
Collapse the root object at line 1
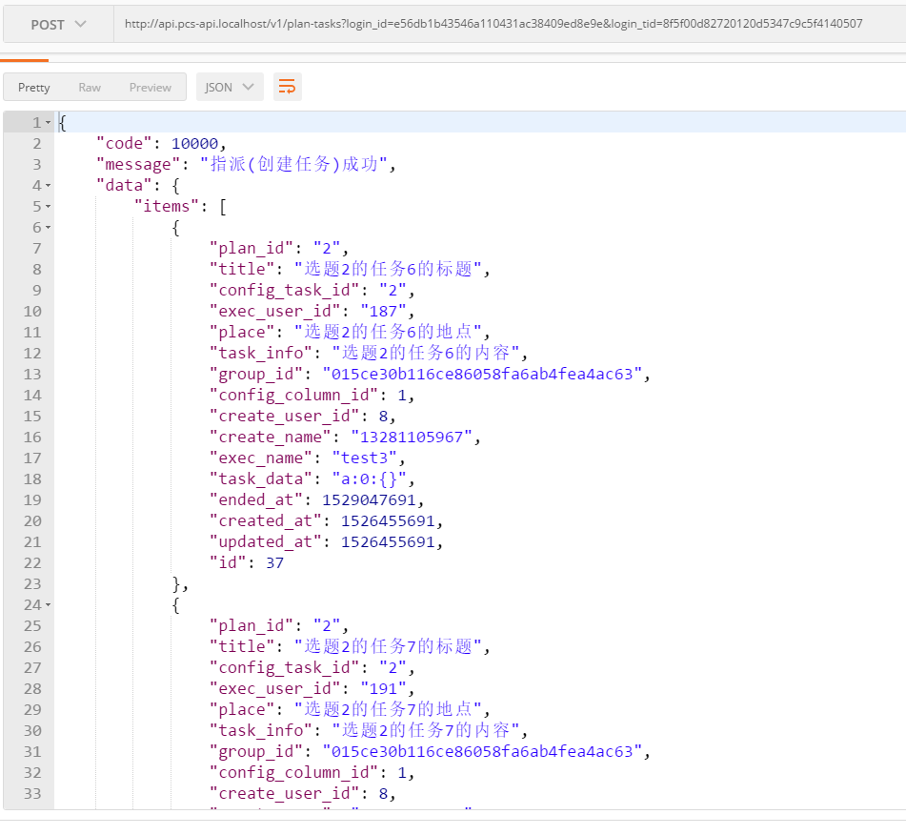pyautogui.click(x=48, y=123)
